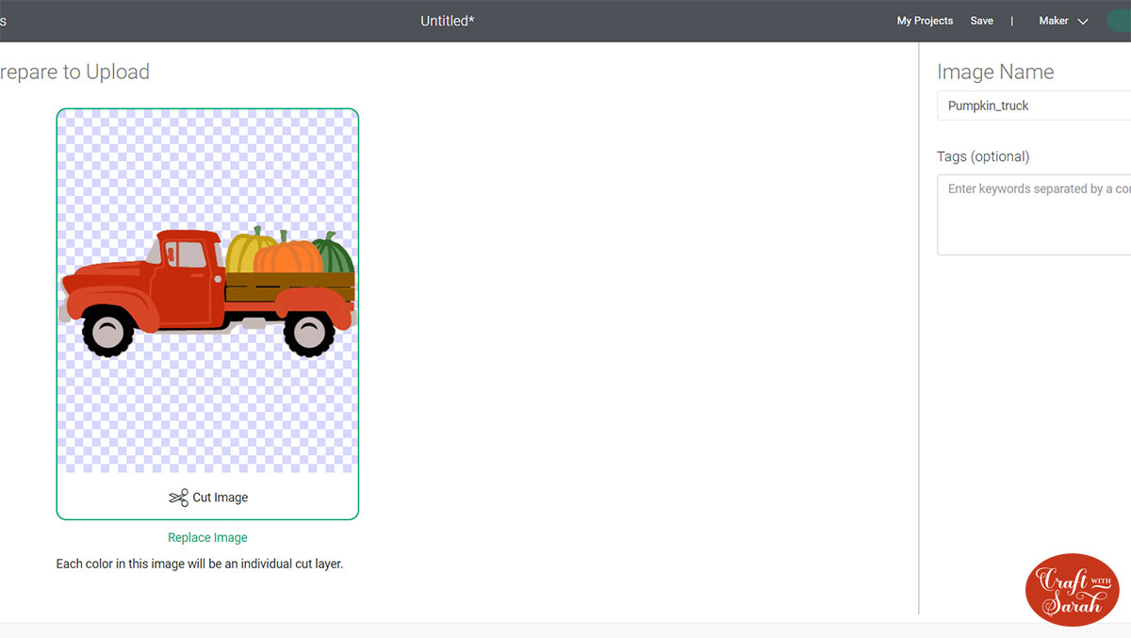The image size is (1131, 638).
Task: Select Save in the top bar
Action: click(x=981, y=20)
